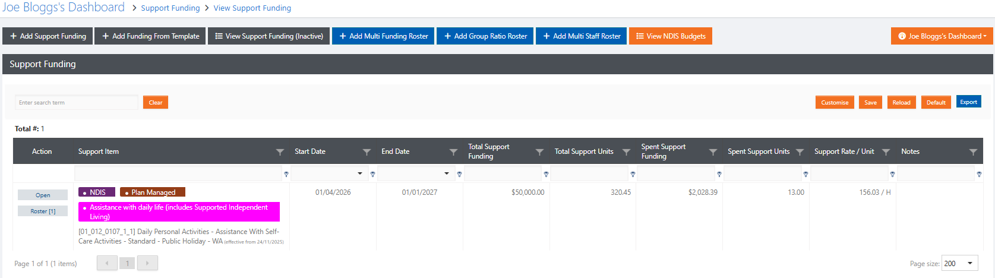995x278 pixels.
Task: Open Total Support Units header filter
Action: click(x=626, y=152)
